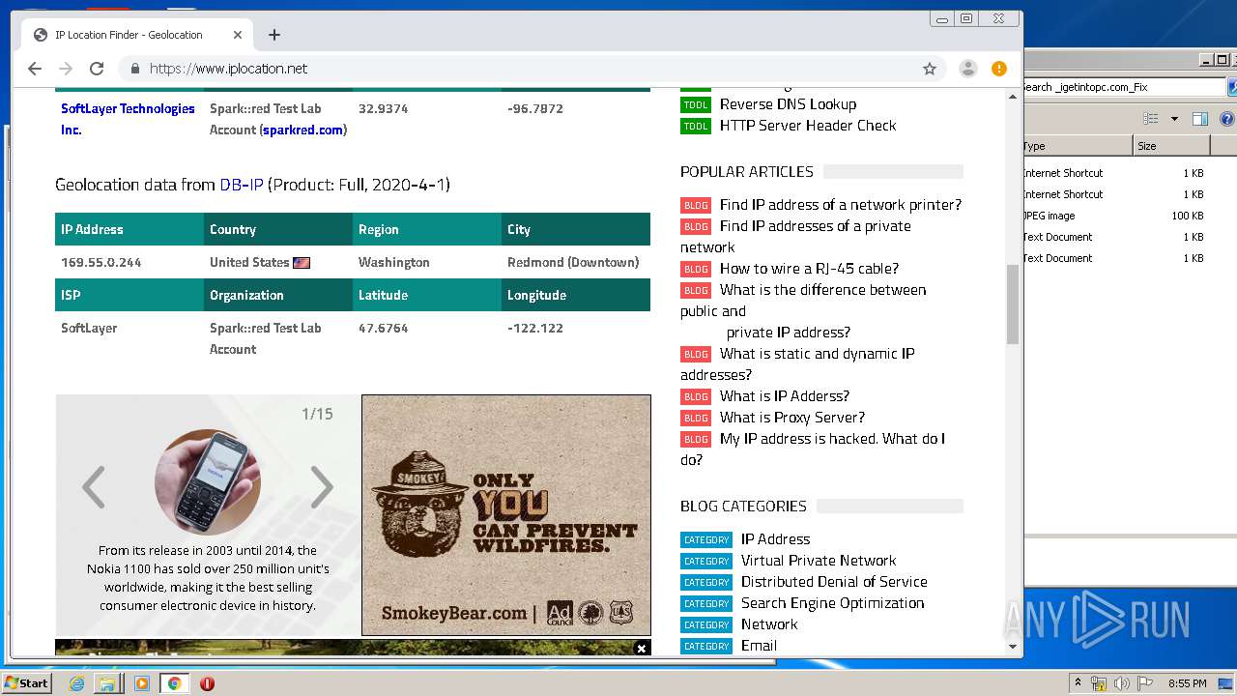1237x696 pixels.
Task: Switch to Chrome from the taskbar
Action: tap(175, 683)
